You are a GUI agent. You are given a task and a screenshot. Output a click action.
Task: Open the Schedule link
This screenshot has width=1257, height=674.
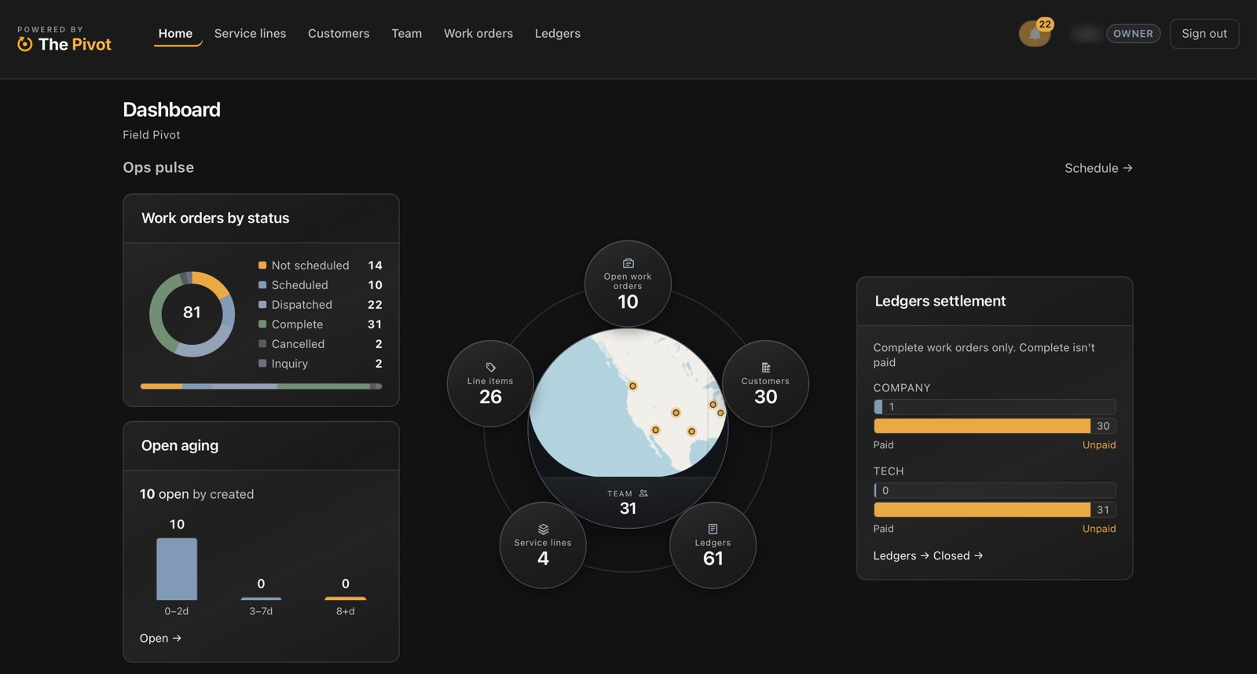[1098, 168]
